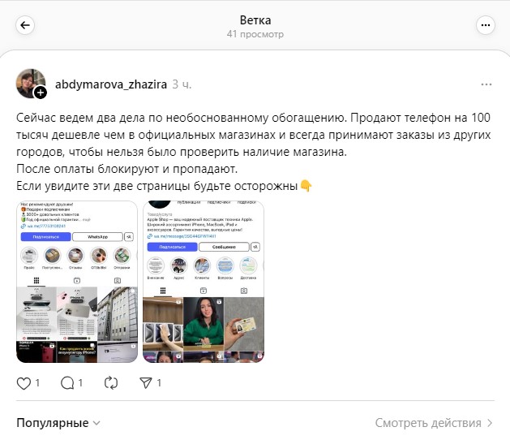Click the reply count beside comment icon
Screen dimensions: 510x440
pos(80,382)
